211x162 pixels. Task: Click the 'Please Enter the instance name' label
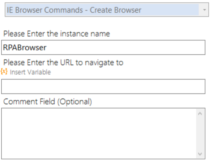click(x=57, y=34)
